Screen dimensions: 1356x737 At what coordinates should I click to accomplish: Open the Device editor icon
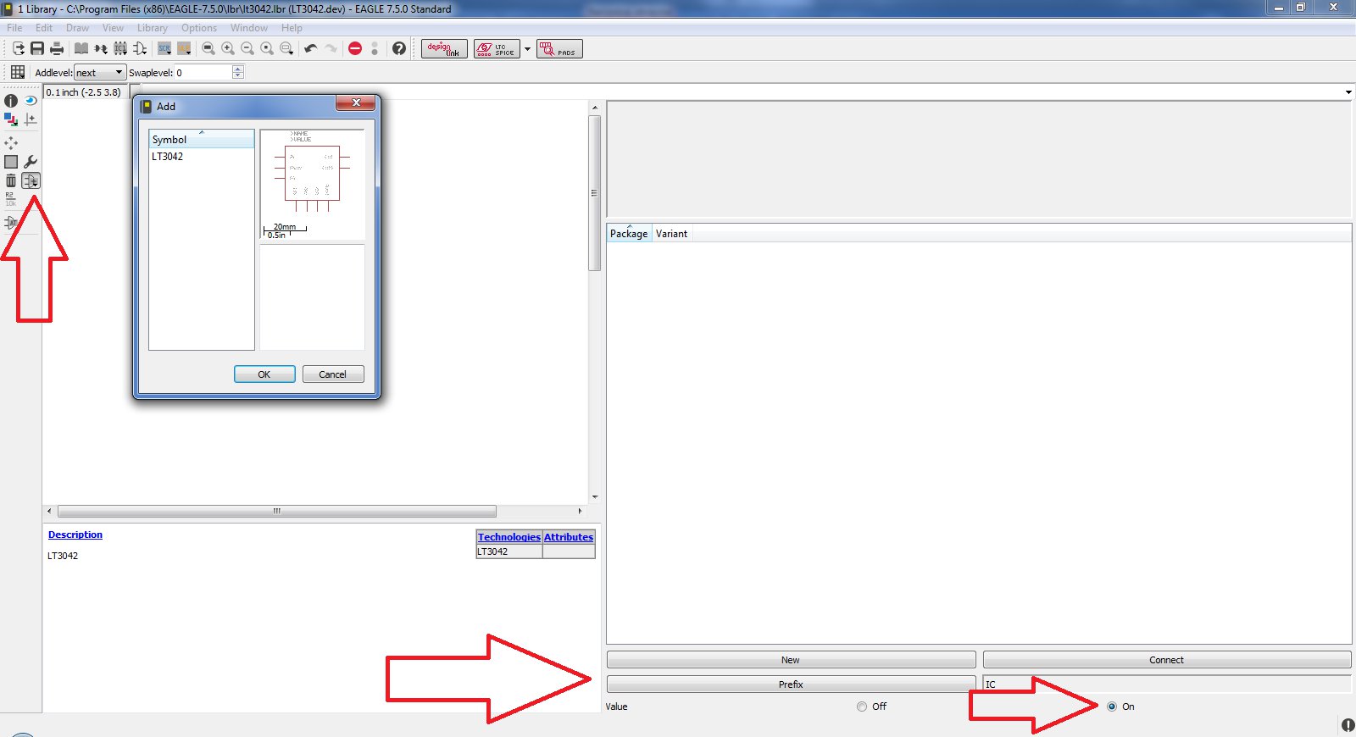tap(101, 49)
